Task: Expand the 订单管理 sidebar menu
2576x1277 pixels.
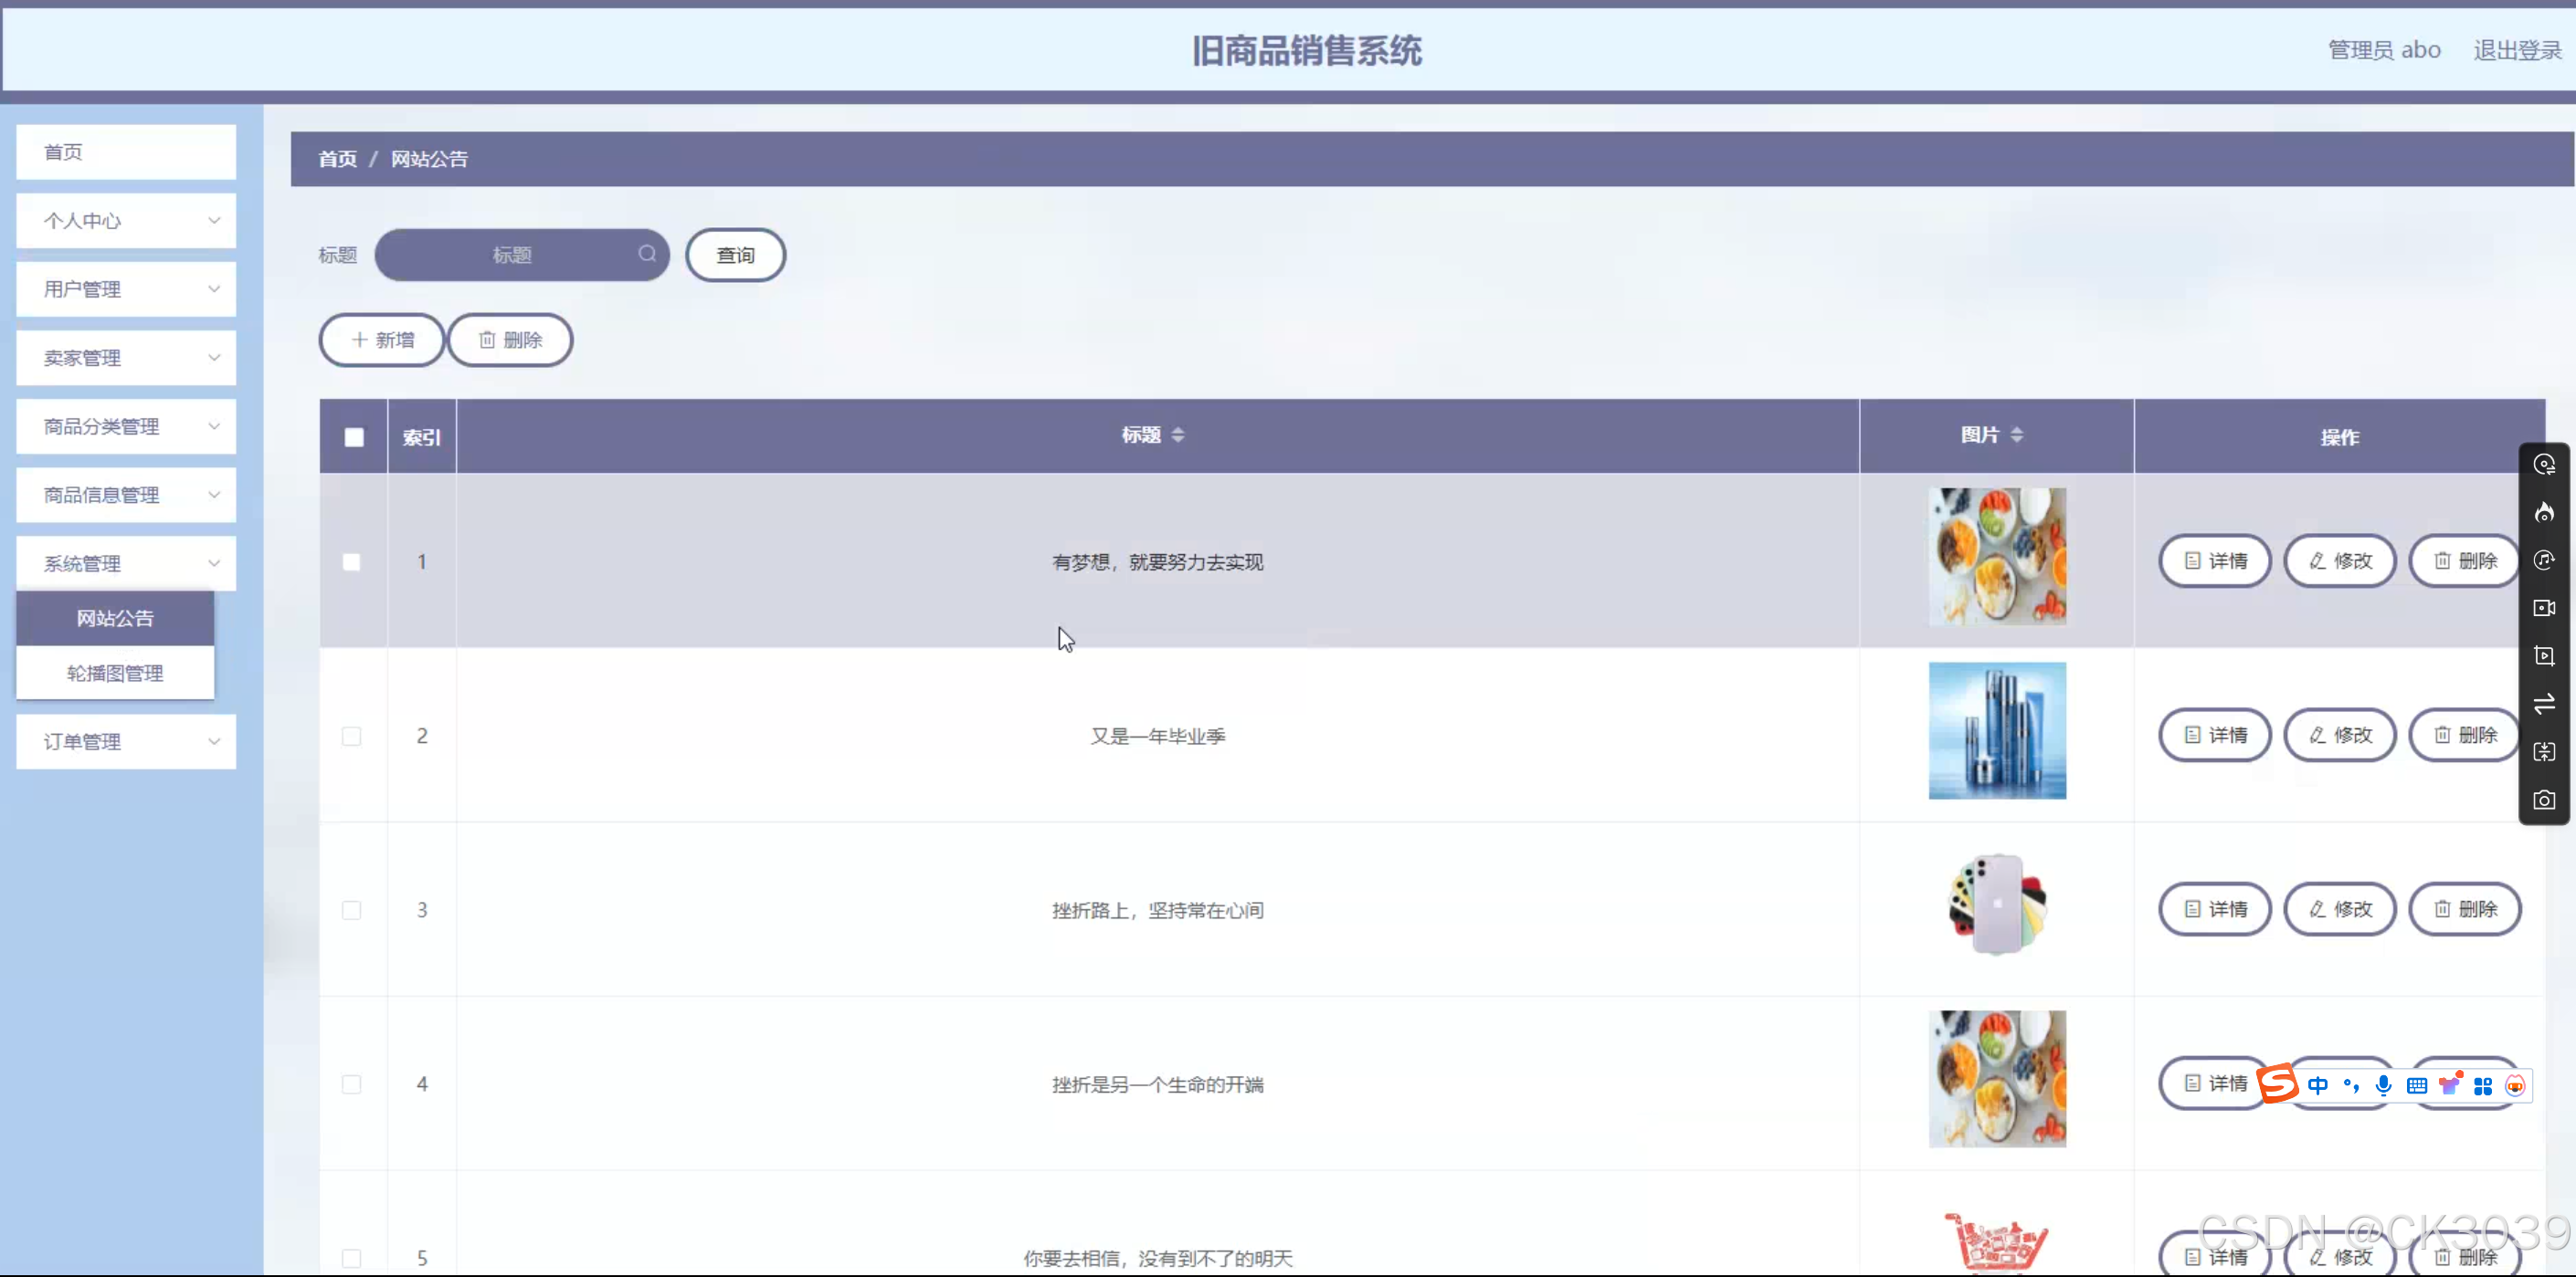Action: (125, 741)
